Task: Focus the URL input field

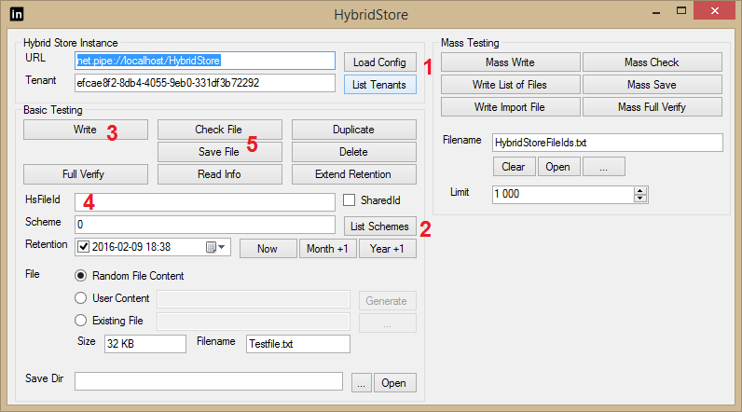Action: click(x=205, y=61)
